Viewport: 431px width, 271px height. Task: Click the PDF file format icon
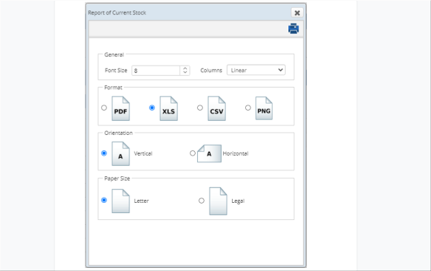point(120,109)
